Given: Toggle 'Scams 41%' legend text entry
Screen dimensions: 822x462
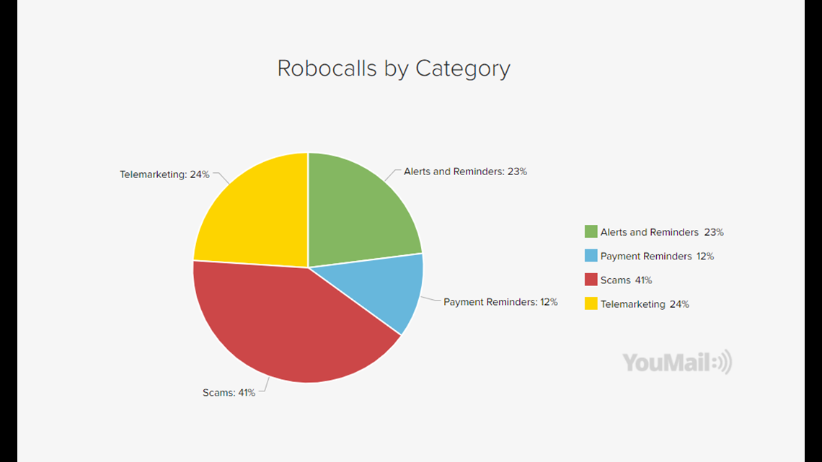Looking at the screenshot, I should (626, 280).
